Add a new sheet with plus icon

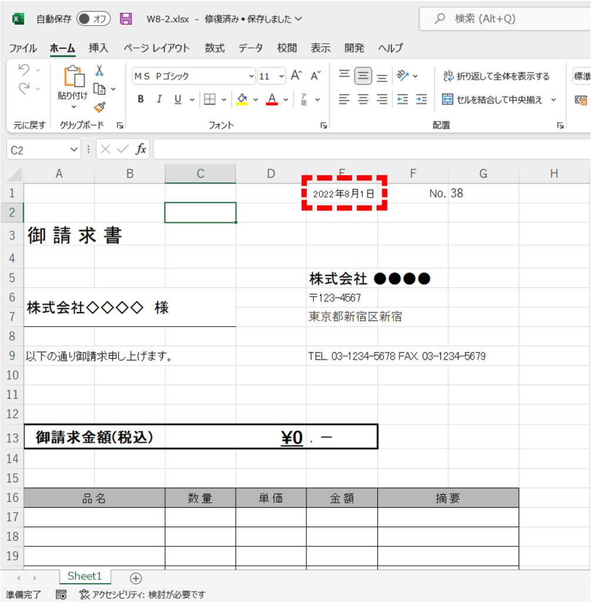(136, 577)
